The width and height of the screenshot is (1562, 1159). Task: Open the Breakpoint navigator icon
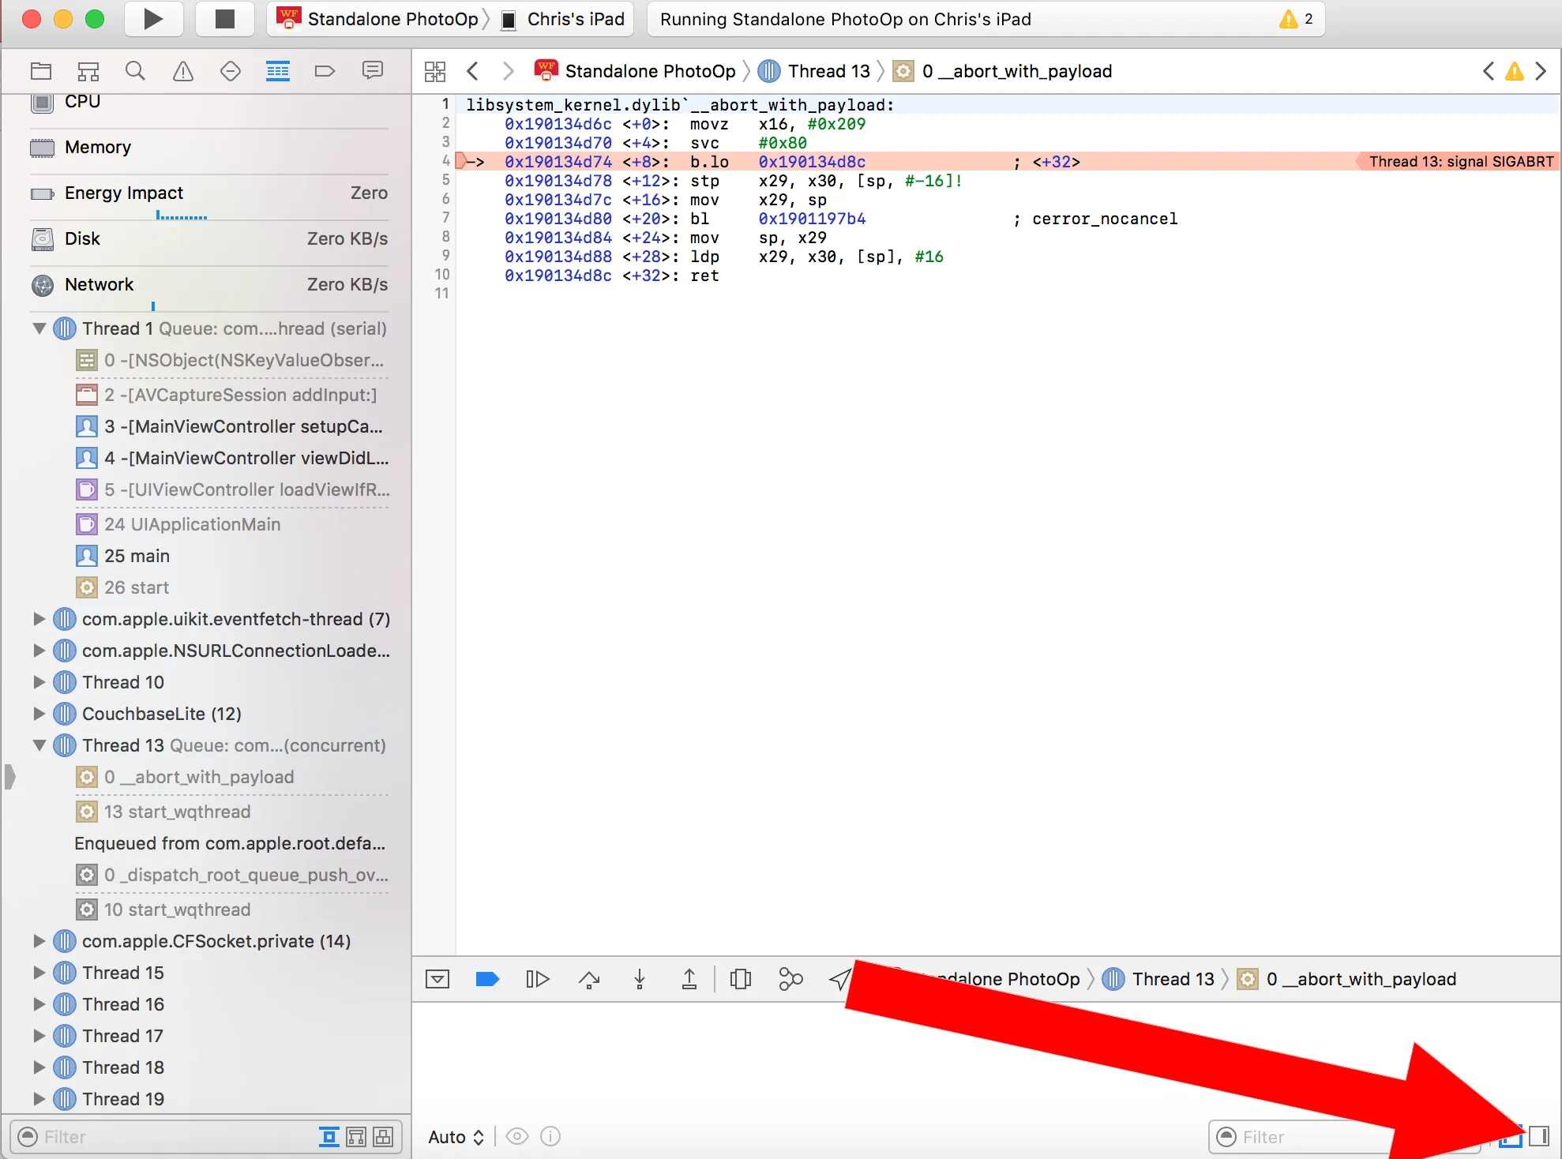point(325,72)
